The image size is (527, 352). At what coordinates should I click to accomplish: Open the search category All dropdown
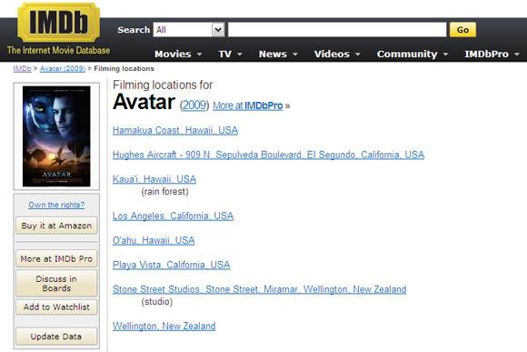pos(189,30)
